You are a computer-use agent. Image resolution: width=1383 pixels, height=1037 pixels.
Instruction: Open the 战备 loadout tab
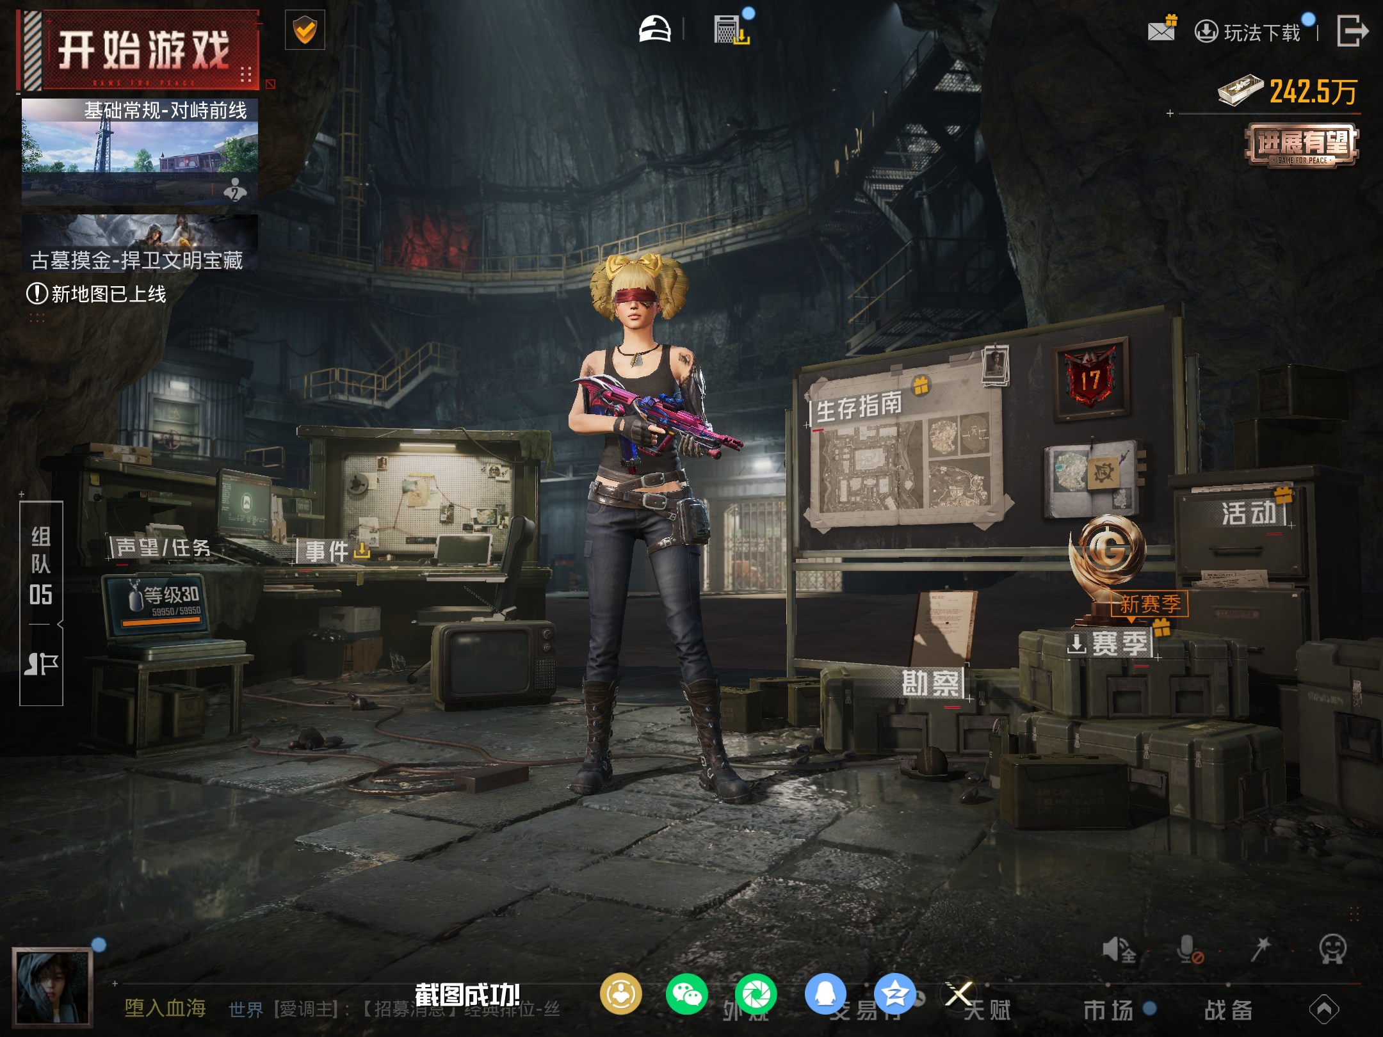1228,1010
